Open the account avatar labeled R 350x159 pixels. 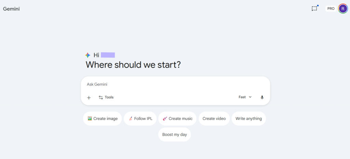tap(343, 9)
